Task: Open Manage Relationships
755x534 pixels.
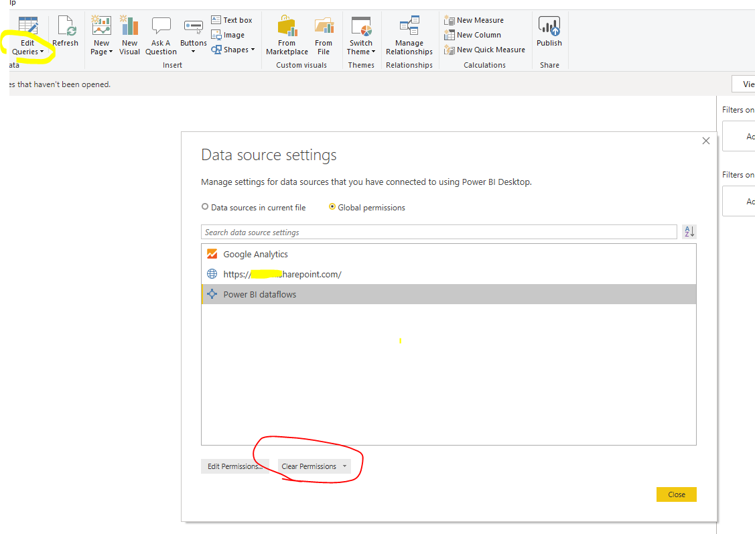Action: (x=409, y=35)
